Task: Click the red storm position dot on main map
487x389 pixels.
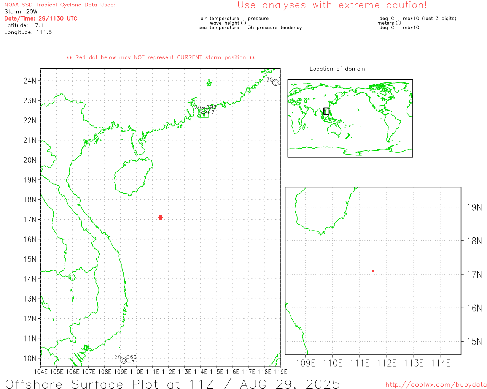Action: (161, 217)
